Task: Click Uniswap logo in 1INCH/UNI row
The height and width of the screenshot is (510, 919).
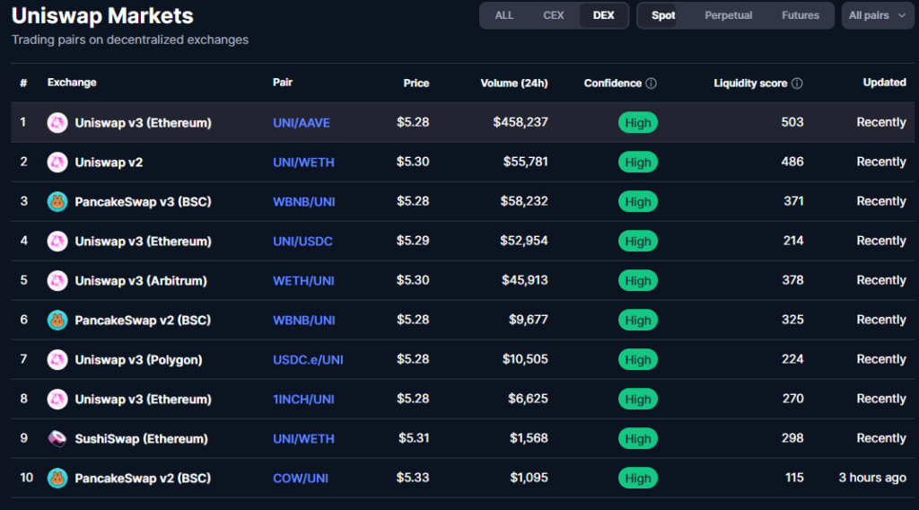Action: (x=57, y=399)
